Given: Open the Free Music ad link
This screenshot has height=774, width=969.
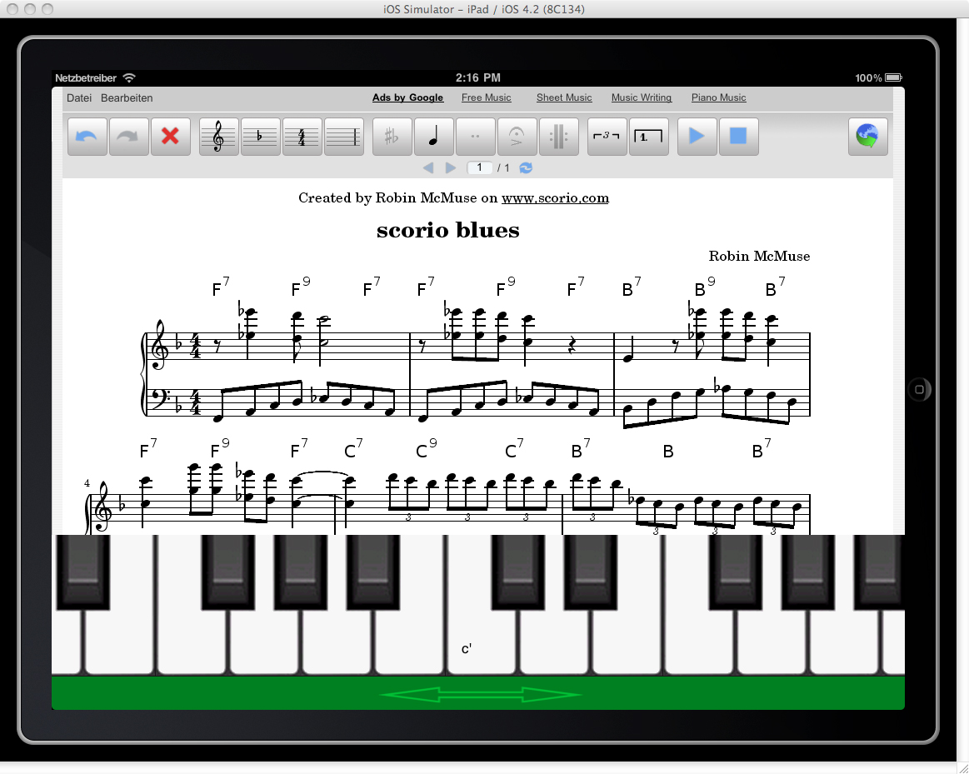Looking at the screenshot, I should tap(487, 98).
